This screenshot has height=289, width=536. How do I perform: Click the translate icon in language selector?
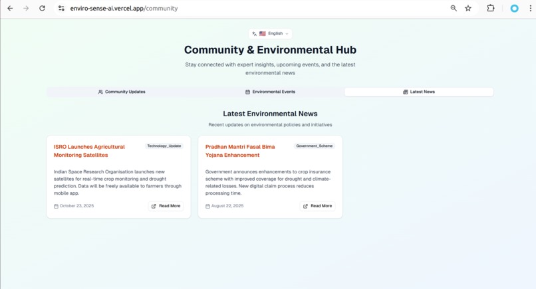254,33
